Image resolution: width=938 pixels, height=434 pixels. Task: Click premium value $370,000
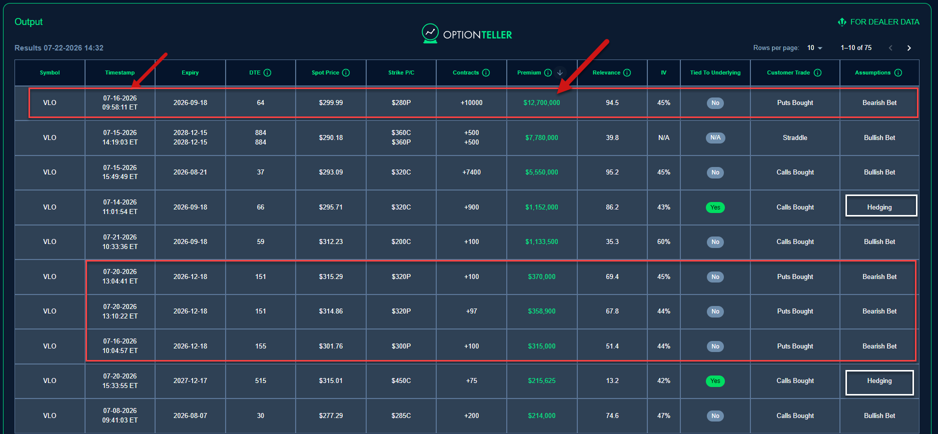pyautogui.click(x=542, y=276)
